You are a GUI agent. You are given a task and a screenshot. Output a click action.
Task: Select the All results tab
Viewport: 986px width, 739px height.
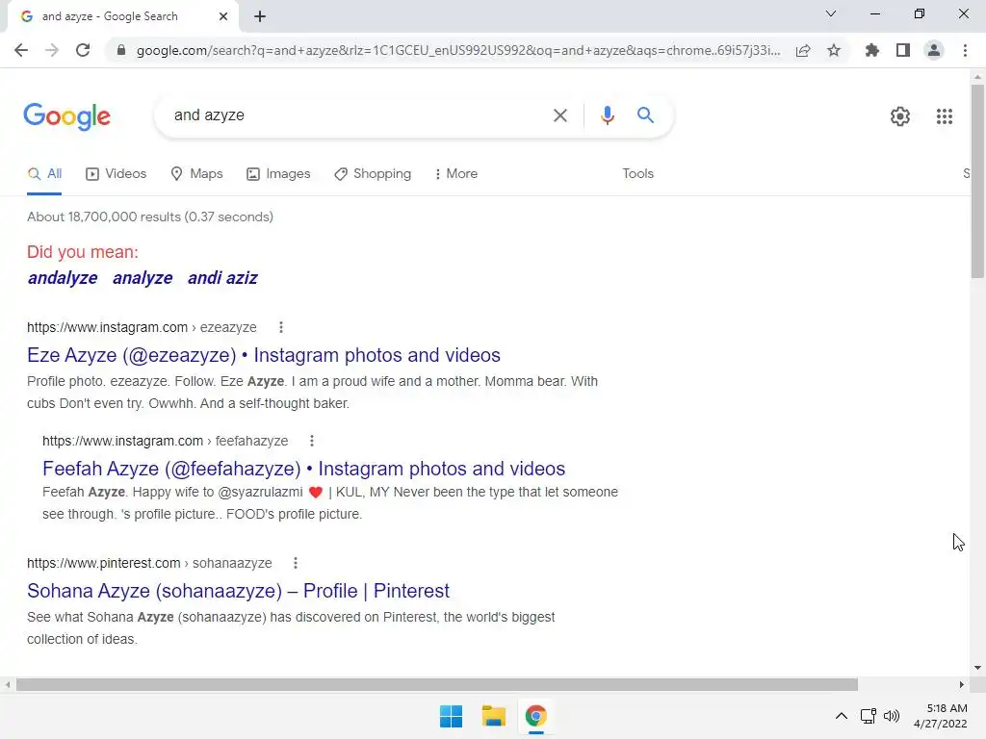[44, 174]
